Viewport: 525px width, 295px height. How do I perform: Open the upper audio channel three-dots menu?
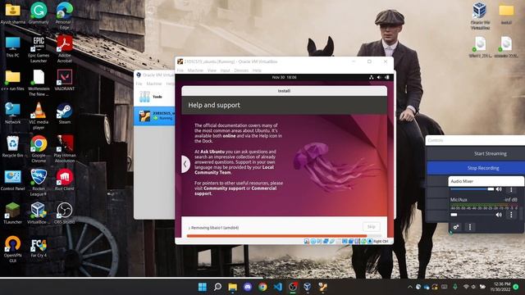[x=511, y=189]
